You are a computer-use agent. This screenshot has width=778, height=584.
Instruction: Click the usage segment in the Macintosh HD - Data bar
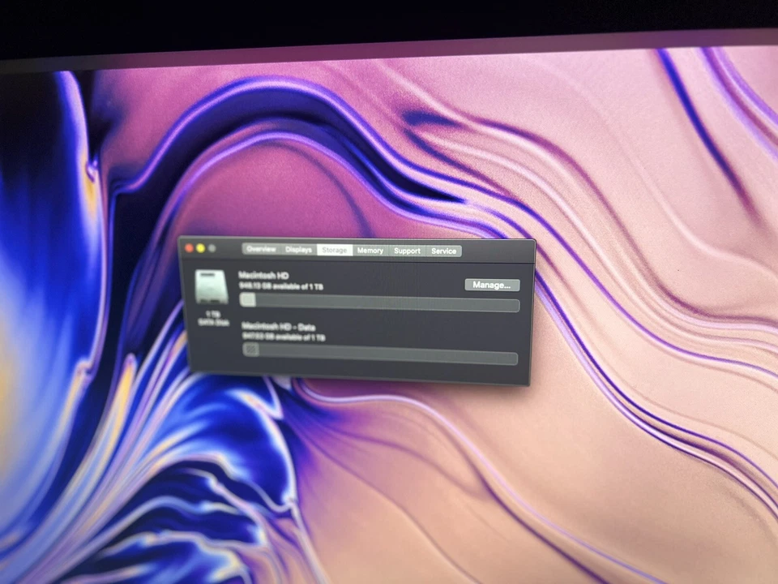click(x=250, y=350)
